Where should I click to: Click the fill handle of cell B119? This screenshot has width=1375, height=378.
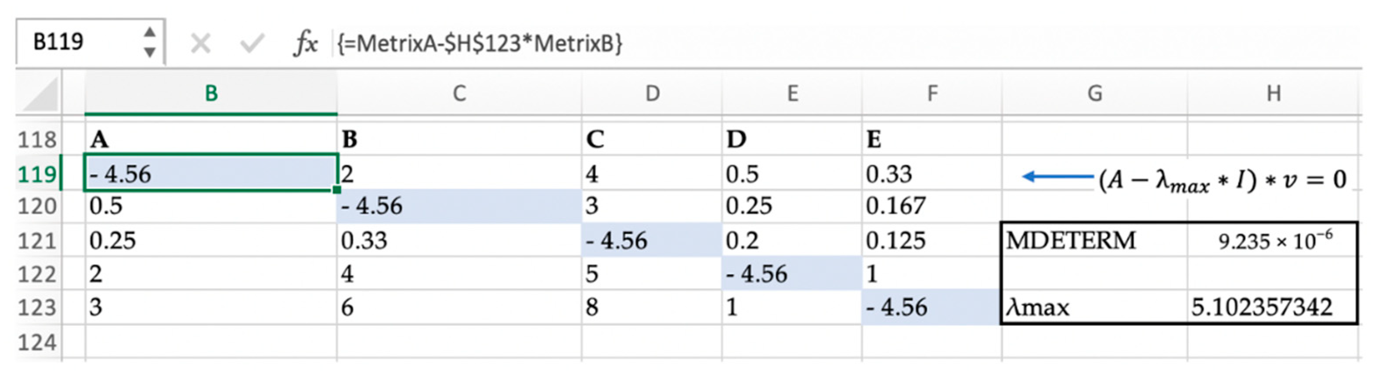[x=337, y=189]
